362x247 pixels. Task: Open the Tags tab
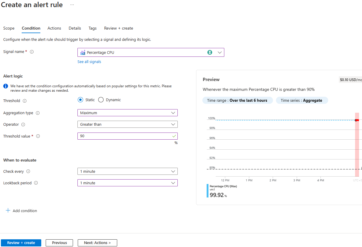pyautogui.click(x=93, y=28)
